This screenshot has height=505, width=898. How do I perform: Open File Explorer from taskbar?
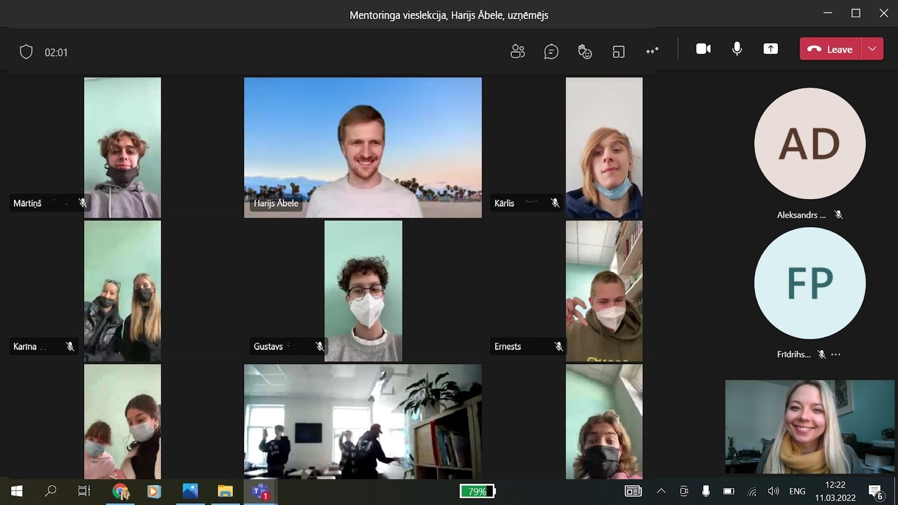point(225,492)
